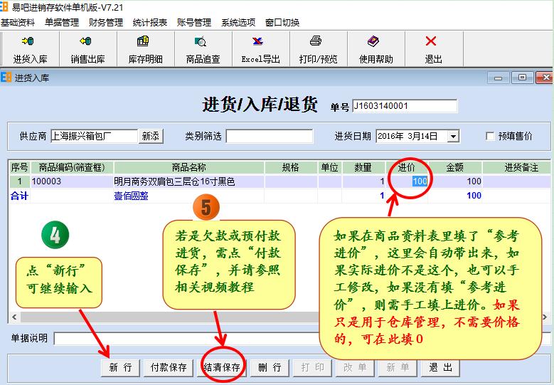Click the red 退出 exit toolbar icon
This screenshot has height=385, width=554.
coord(433,48)
